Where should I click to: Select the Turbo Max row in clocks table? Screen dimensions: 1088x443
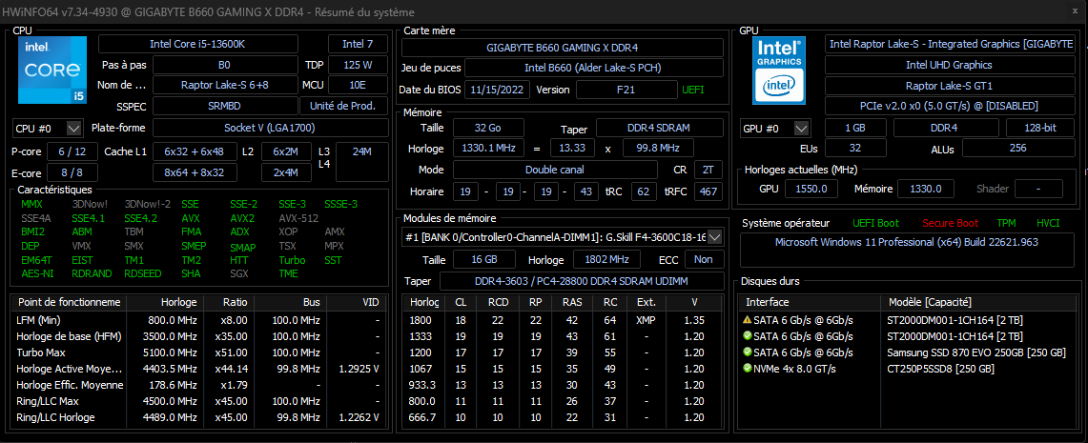[x=197, y=352]
